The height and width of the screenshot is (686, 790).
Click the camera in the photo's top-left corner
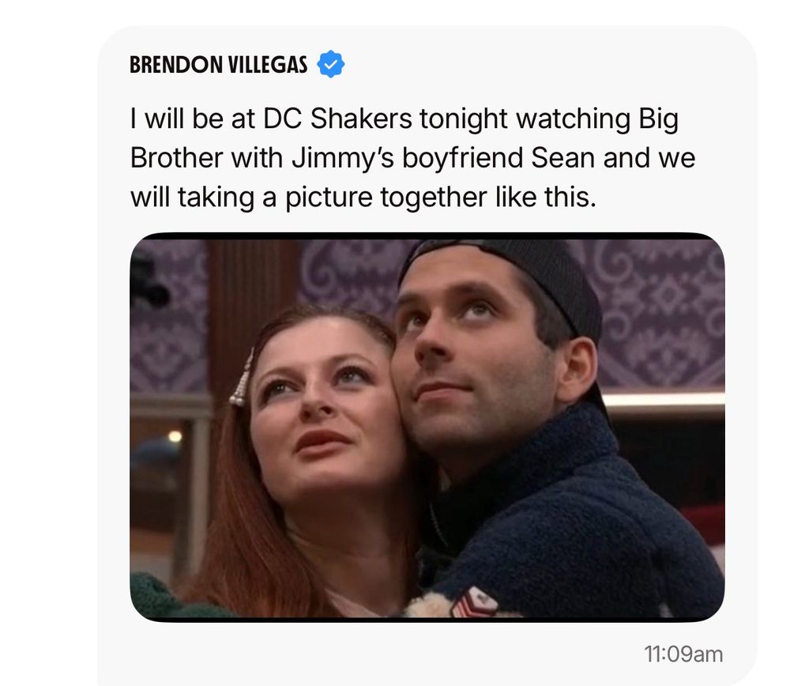point(147,282)
